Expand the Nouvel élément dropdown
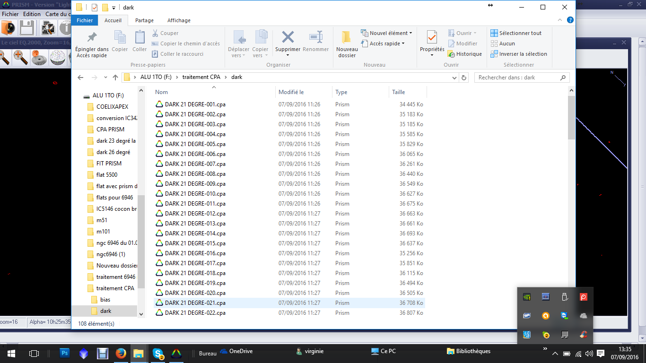 pyautogui.click(x=386, y=33)
